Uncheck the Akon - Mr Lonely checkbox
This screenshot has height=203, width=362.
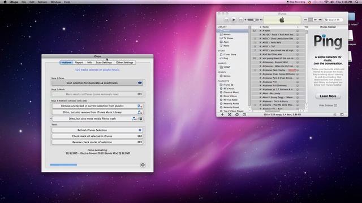[x=260, y=94]
